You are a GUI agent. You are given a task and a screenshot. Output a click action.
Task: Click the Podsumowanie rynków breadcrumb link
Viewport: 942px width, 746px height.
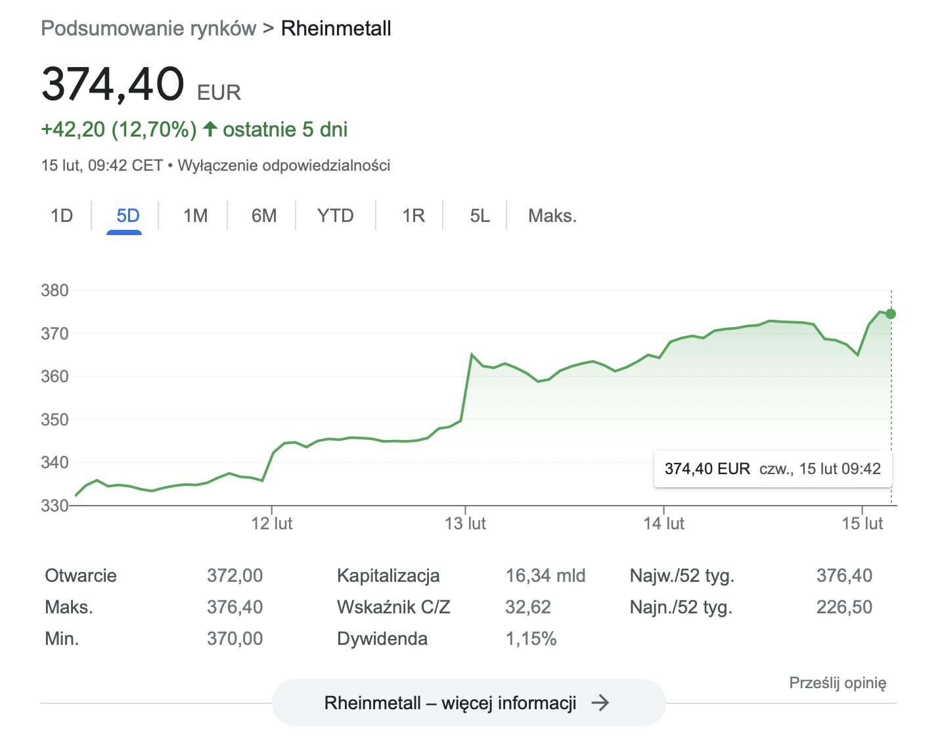[148, 29]
